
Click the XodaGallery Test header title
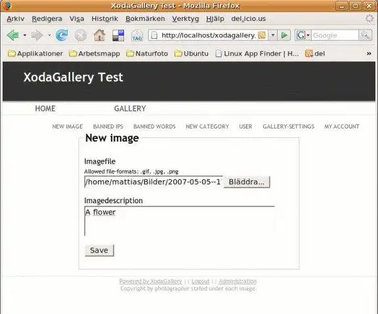click(73, 77)
